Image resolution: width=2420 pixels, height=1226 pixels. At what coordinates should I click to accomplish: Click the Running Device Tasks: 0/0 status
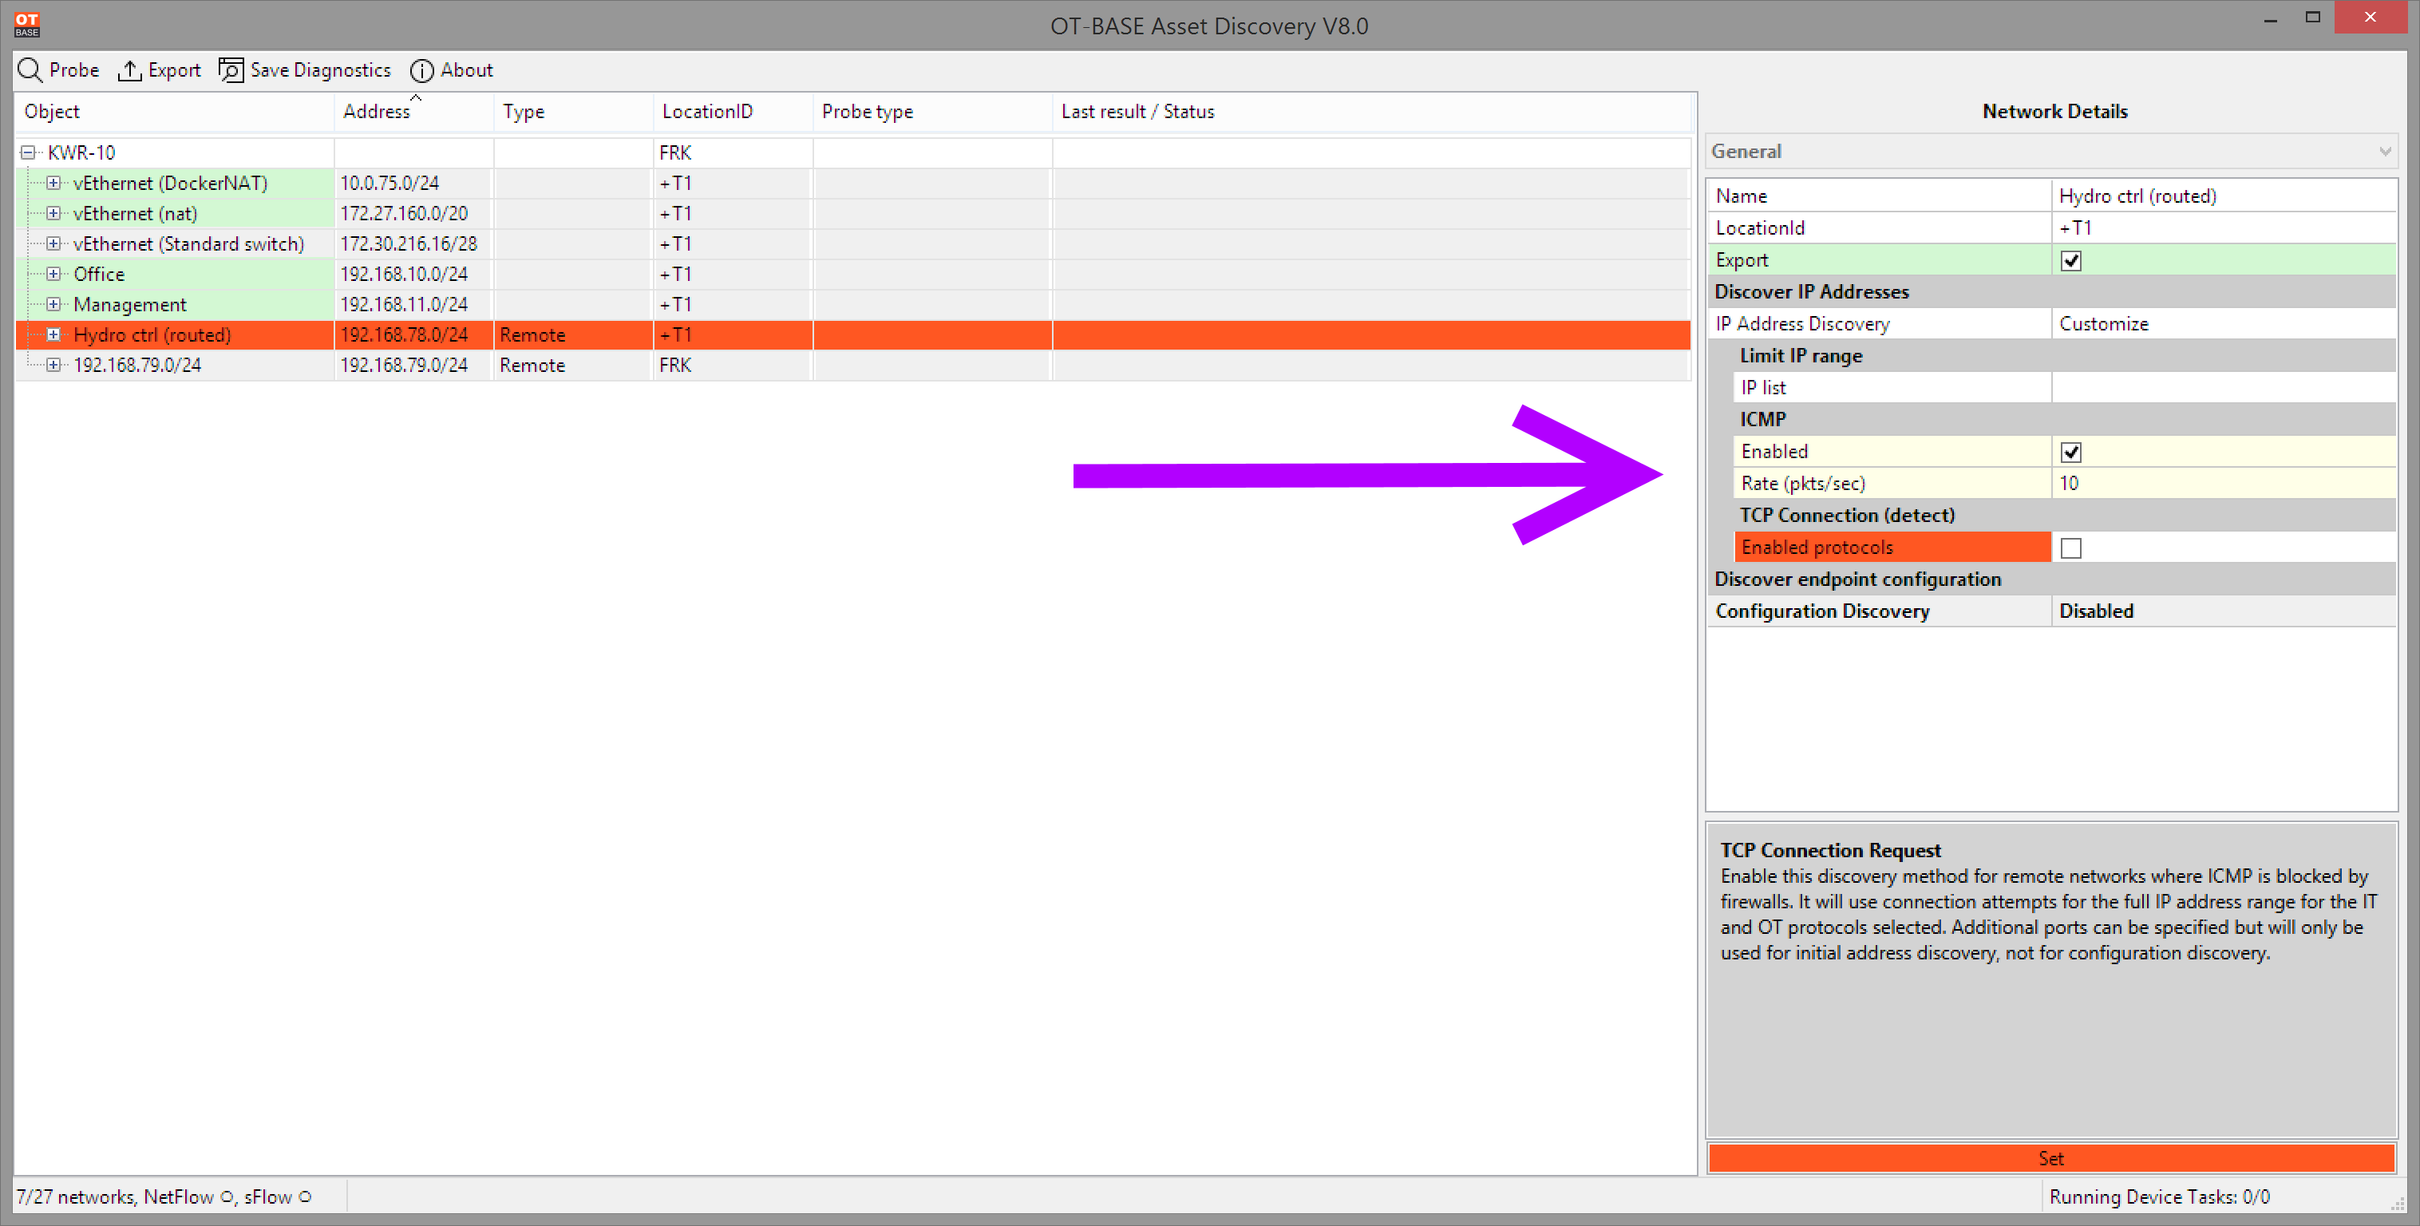2159,1197
